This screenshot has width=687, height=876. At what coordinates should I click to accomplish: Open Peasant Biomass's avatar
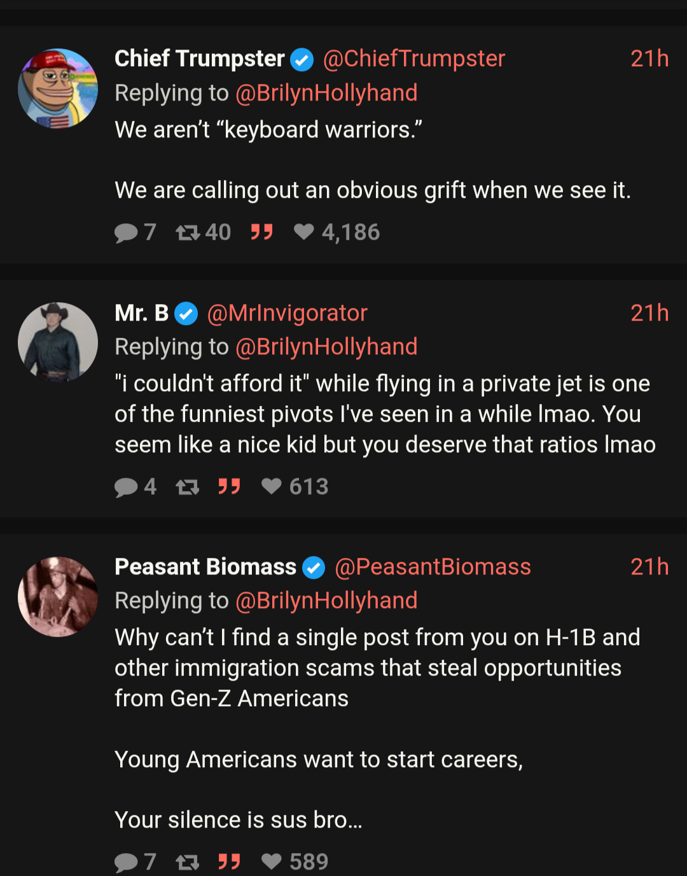tap(58, 597)
